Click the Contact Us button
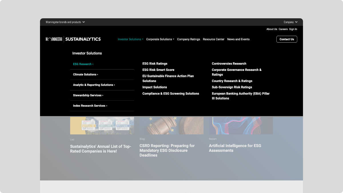Viewport: 343px width, 193px height. (x=287, y=39)
